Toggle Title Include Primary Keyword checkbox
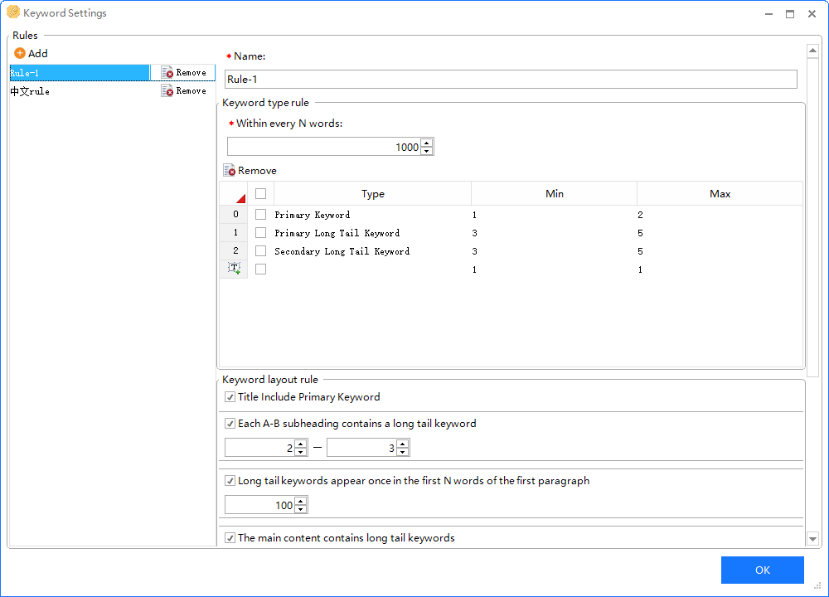Screen dimensions: 829x597 [230, 397]
